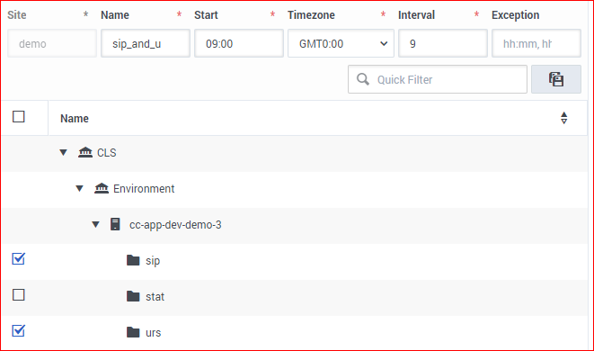Collapse the CLS tree node

[63, 152]
